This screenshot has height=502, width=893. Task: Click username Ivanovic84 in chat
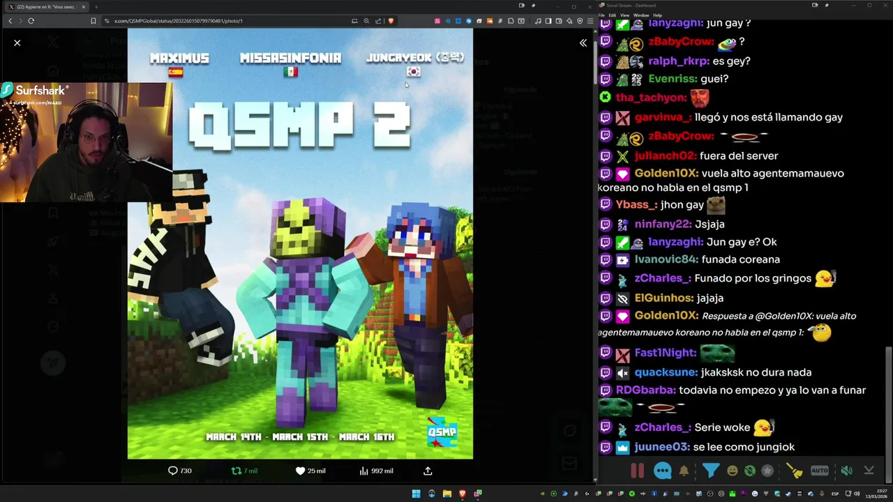click(x=666, y=259)
